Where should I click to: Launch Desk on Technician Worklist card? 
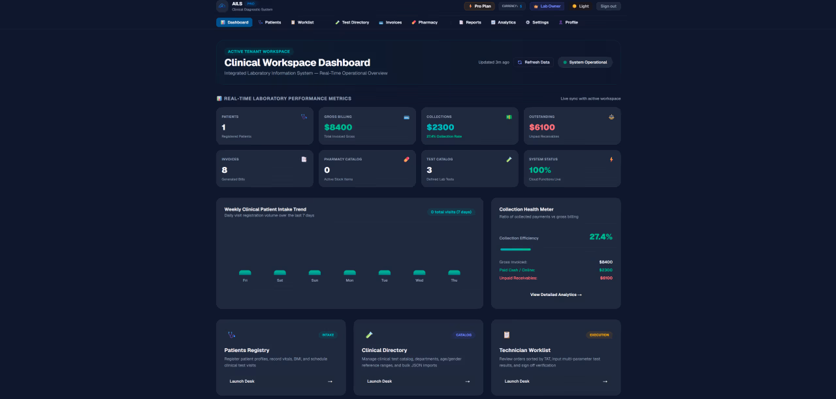tap(556, 381)
